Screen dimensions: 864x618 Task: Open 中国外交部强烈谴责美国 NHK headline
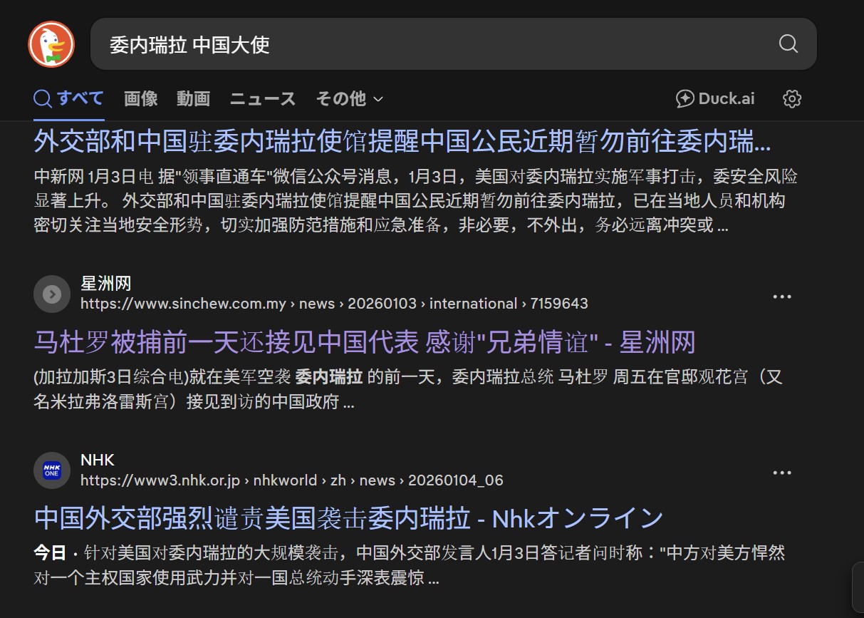(x=348, y=518)
